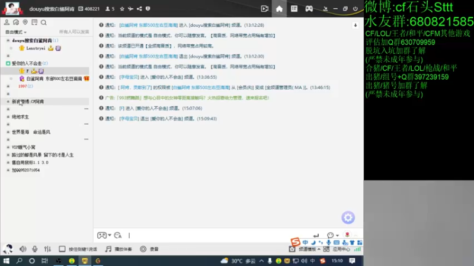This screenshot has width=474, height=266.
Task: Open [F] user link in 15:07:06 notice
Action: (122, 108)
